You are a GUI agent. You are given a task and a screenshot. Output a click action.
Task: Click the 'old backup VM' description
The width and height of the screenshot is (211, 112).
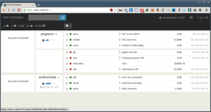130,69
